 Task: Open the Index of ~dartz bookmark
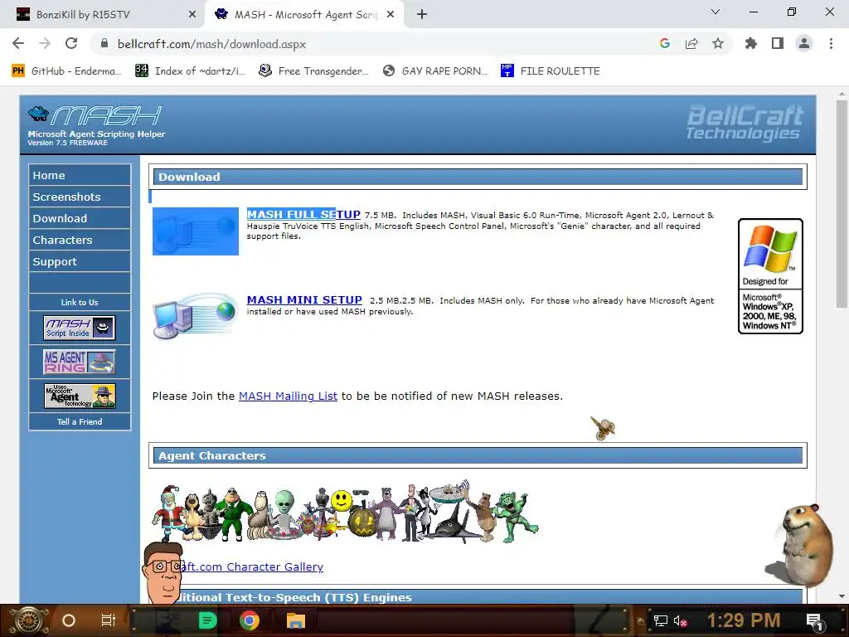[x=190, y=71]
